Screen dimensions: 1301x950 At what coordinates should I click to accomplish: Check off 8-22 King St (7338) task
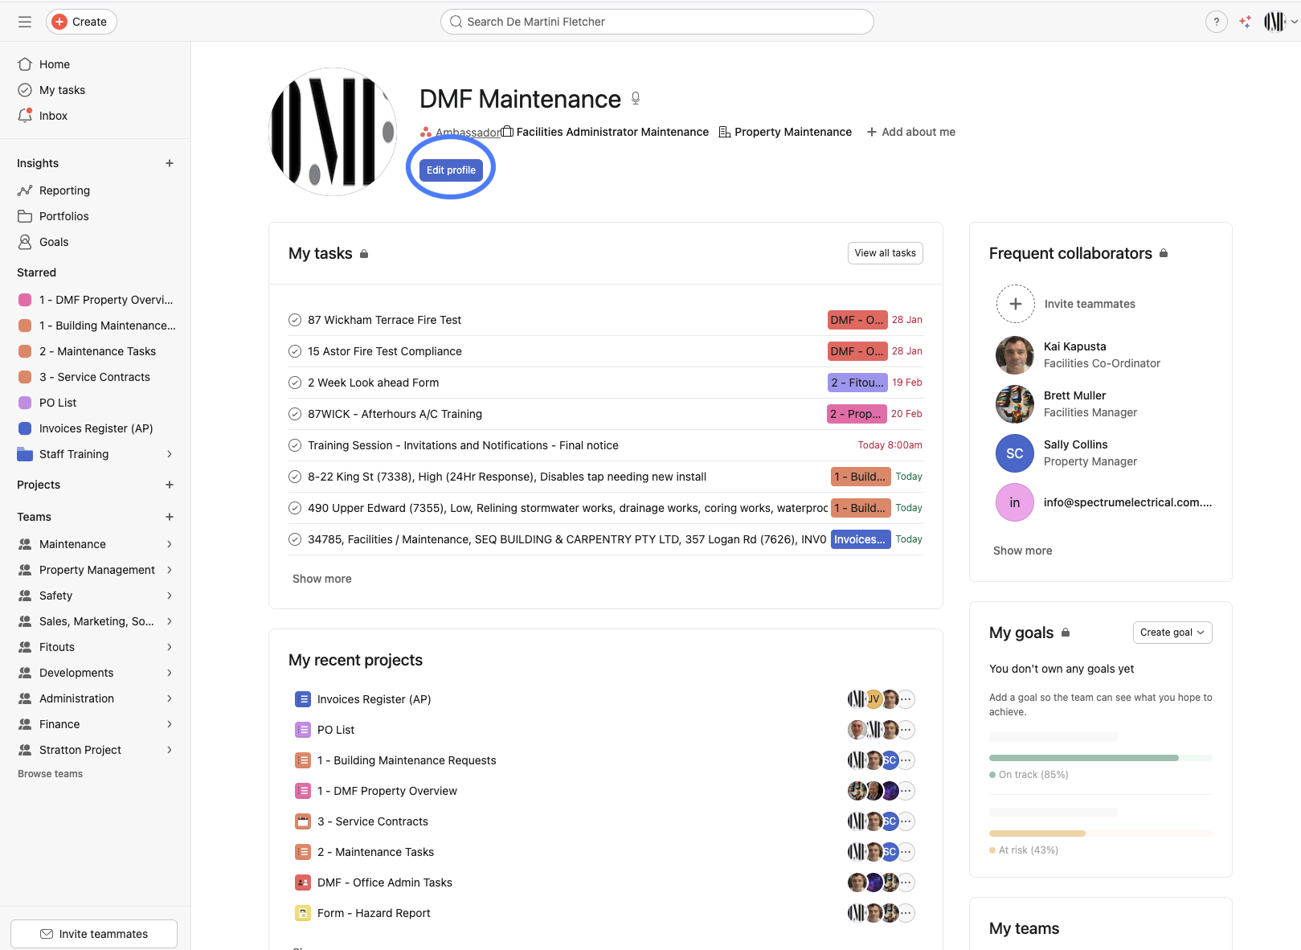[x=295, y=477]
